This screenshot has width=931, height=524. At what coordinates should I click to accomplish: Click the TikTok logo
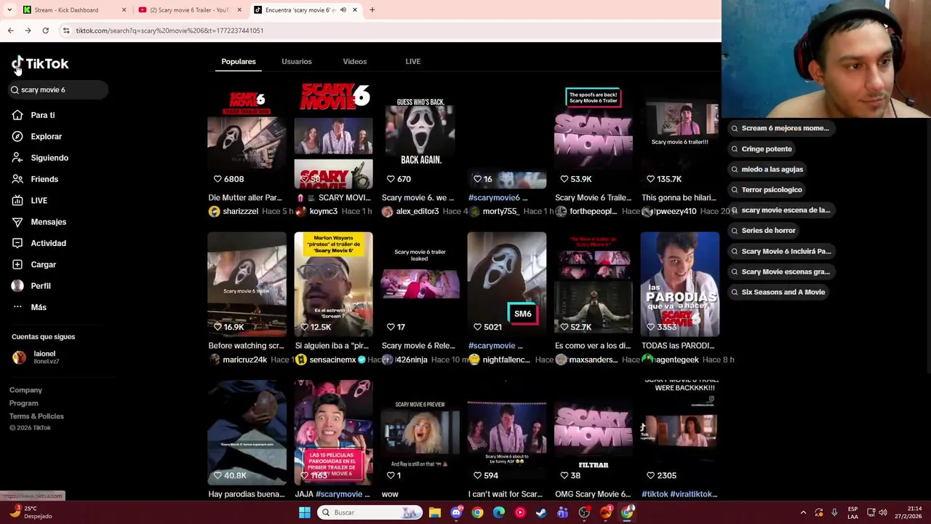pos(40,64)
